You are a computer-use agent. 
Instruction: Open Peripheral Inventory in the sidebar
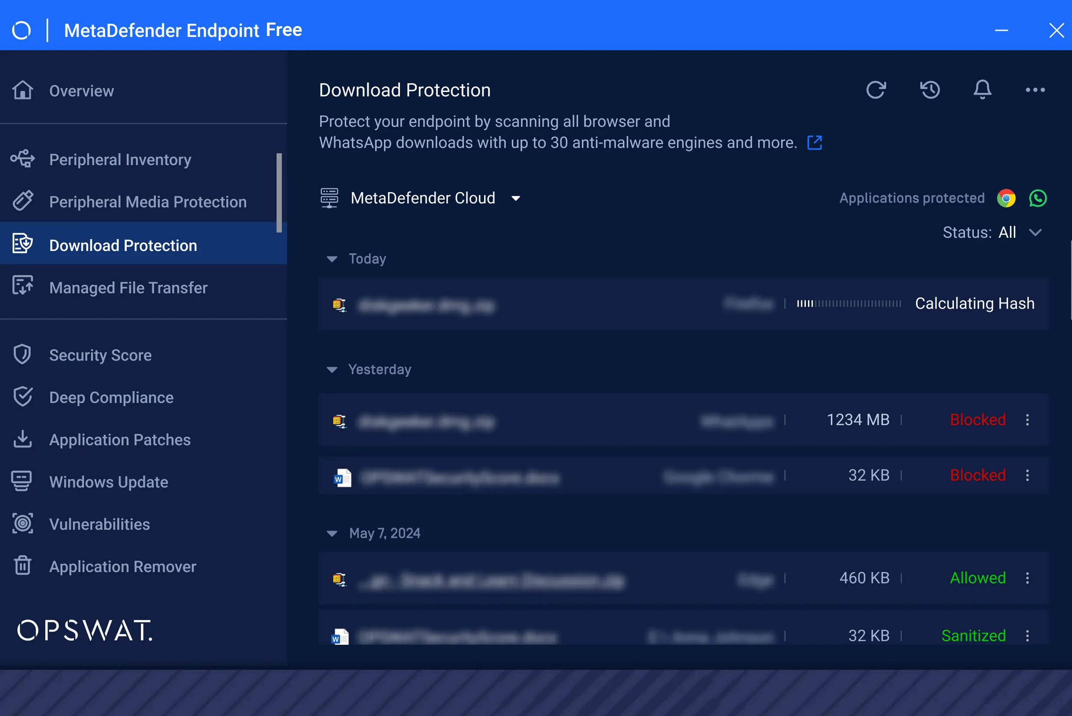coord(143,159)
